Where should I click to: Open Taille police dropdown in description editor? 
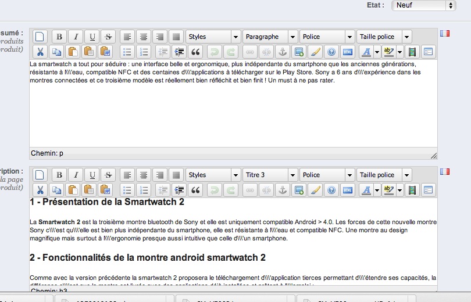tap(384, 175)
